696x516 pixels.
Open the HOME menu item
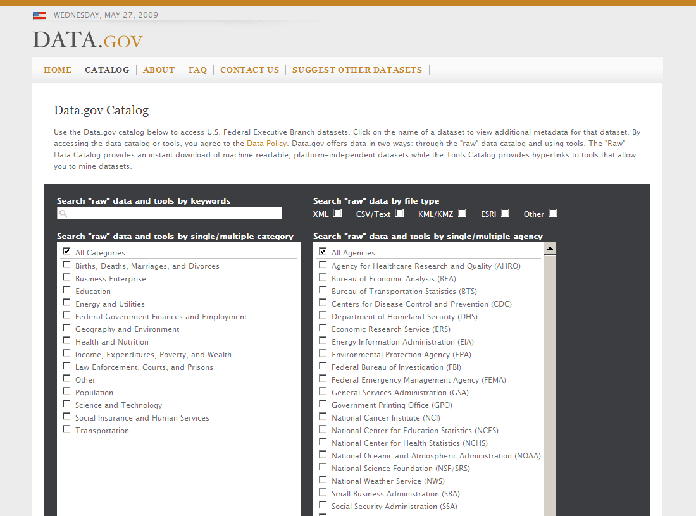(x=57, y=70)
